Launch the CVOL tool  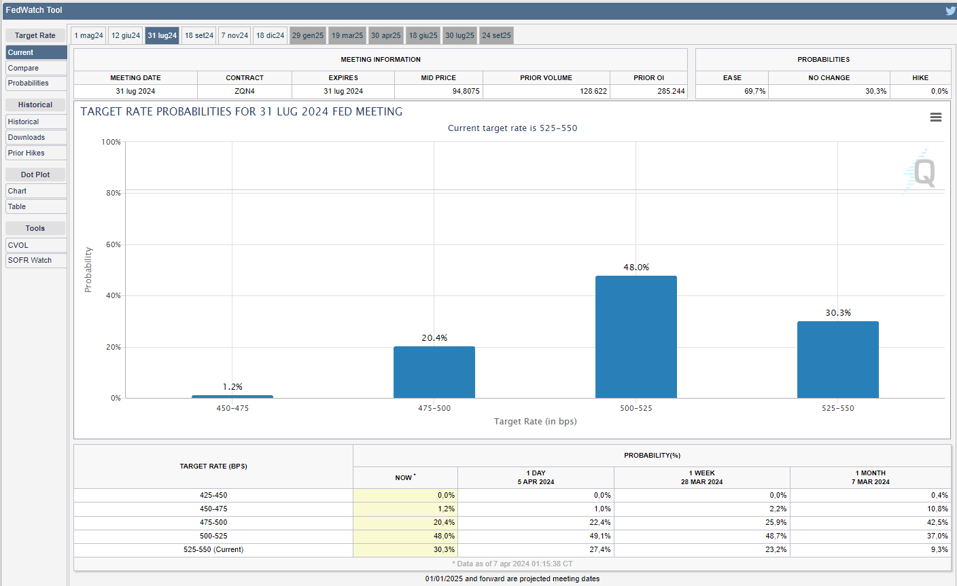point(36,245)
